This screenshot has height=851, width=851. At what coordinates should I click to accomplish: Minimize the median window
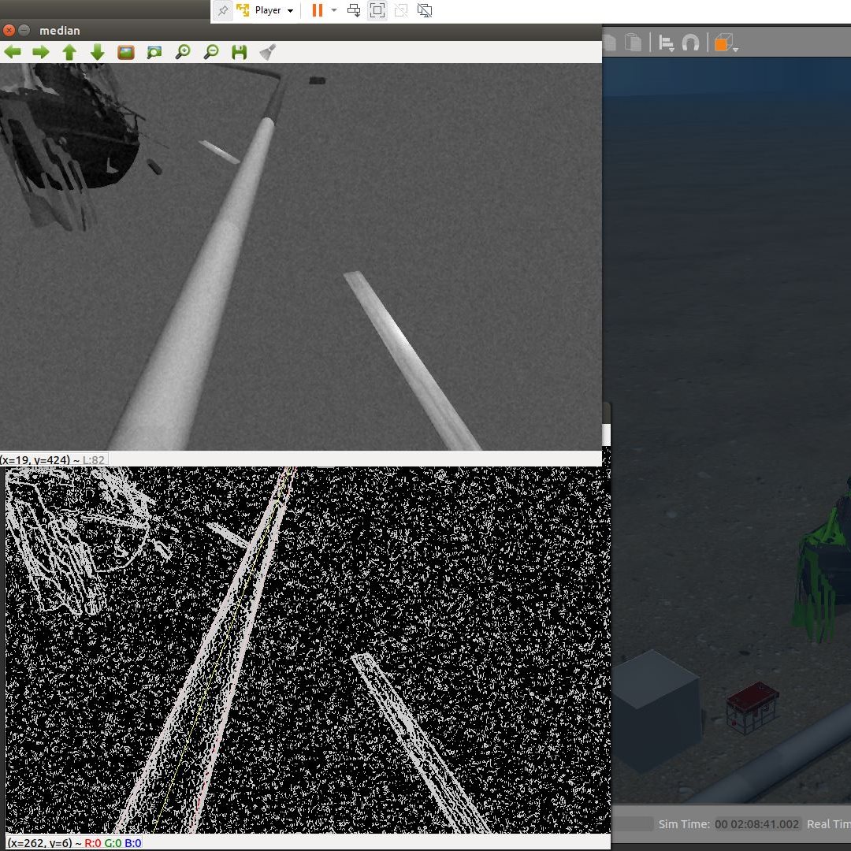pos(24,31)
